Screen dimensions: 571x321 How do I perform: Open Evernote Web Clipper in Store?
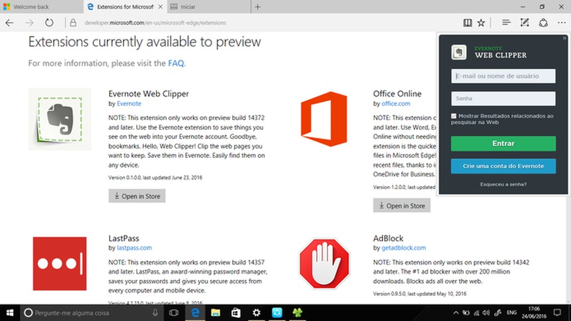click(137, 196)
